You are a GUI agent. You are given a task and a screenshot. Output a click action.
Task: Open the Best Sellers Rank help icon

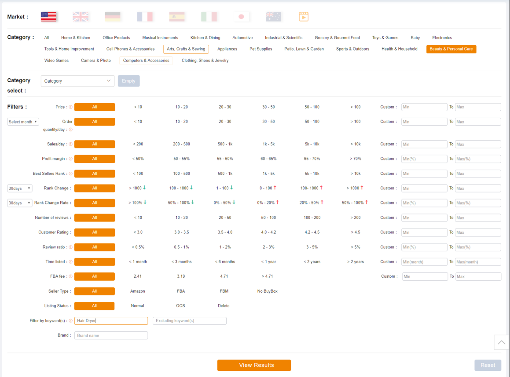[x=70, y=174]
